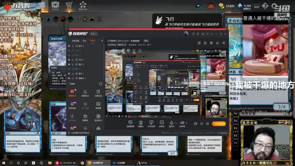Click the 修改 button beside stream title

(146, 41)
